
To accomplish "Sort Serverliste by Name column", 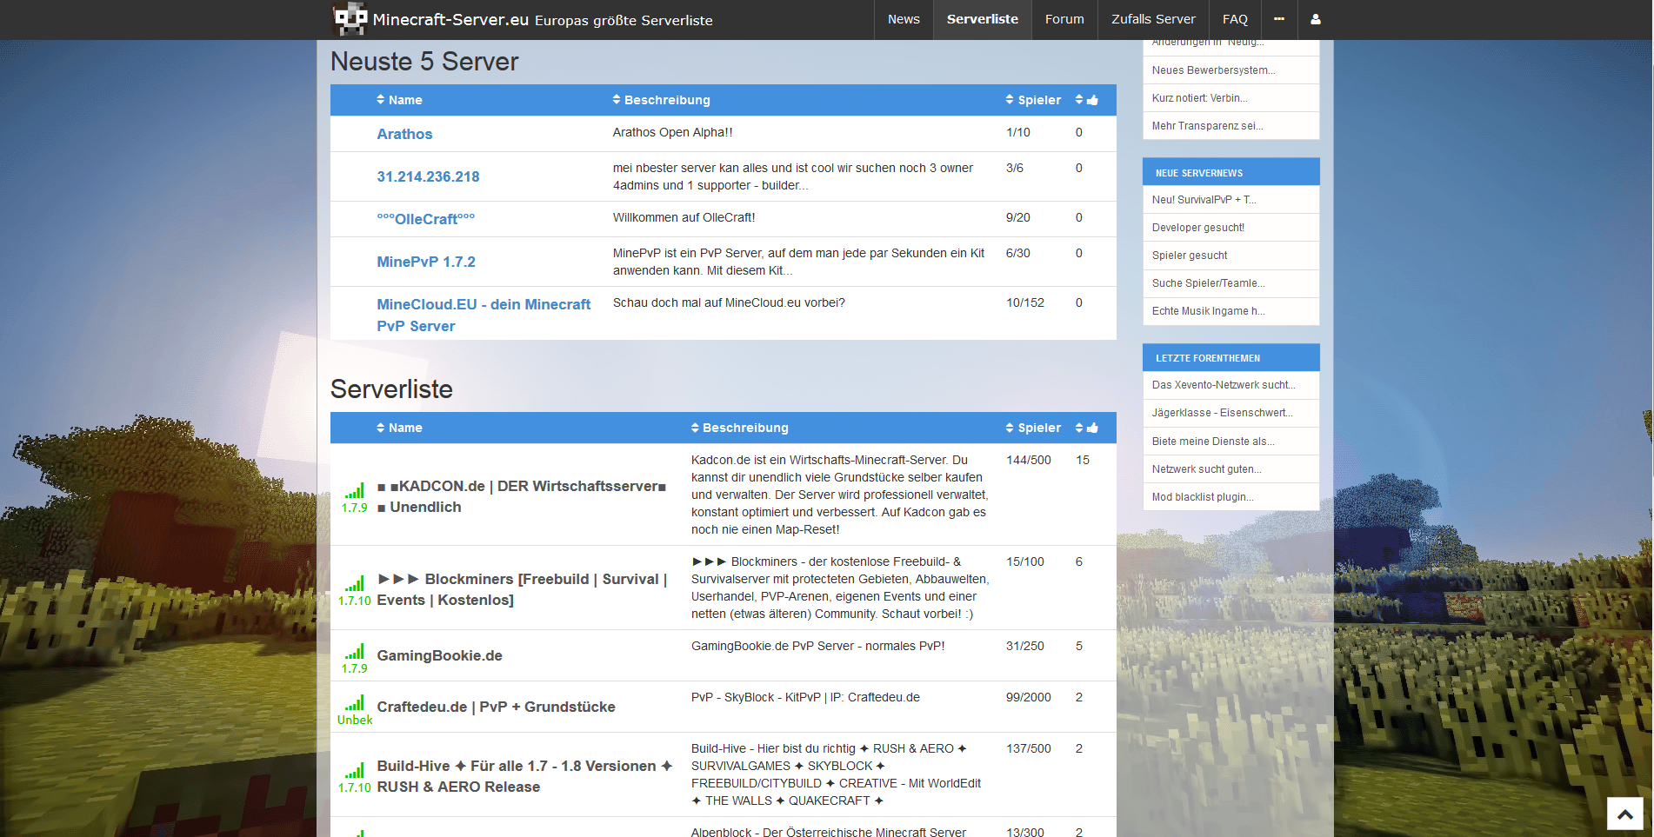I will tap(399, 428).
